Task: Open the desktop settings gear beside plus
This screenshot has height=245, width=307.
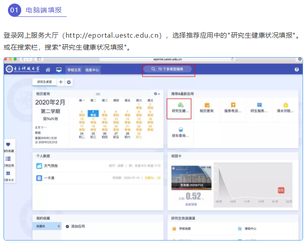Action: click(x=69, y=82)
